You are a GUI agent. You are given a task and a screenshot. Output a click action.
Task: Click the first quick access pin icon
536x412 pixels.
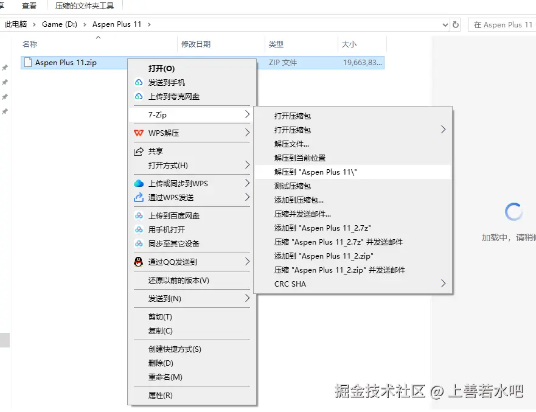point(5,68)
